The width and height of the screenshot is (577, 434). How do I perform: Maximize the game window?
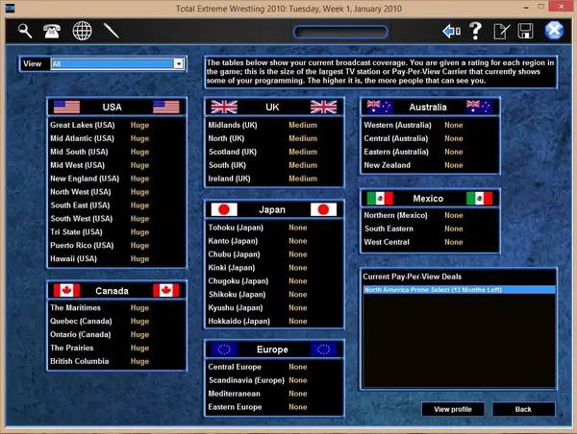(x=540, y=7)
